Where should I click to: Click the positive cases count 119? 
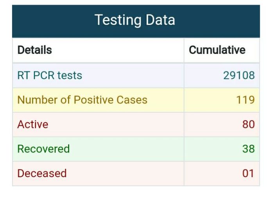245,100
